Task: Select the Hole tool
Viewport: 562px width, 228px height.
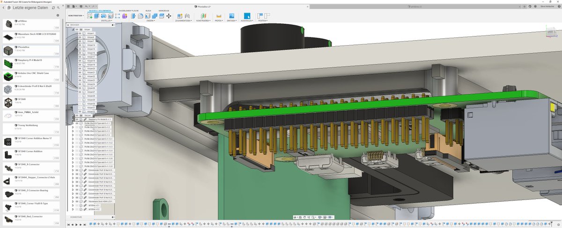Action: coord(111,16)
